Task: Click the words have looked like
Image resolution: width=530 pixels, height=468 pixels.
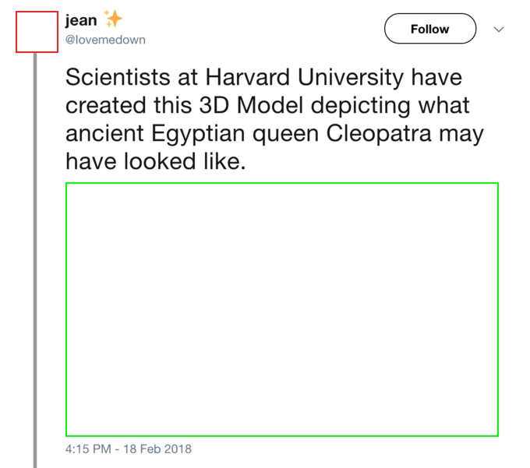Action: 156,161
